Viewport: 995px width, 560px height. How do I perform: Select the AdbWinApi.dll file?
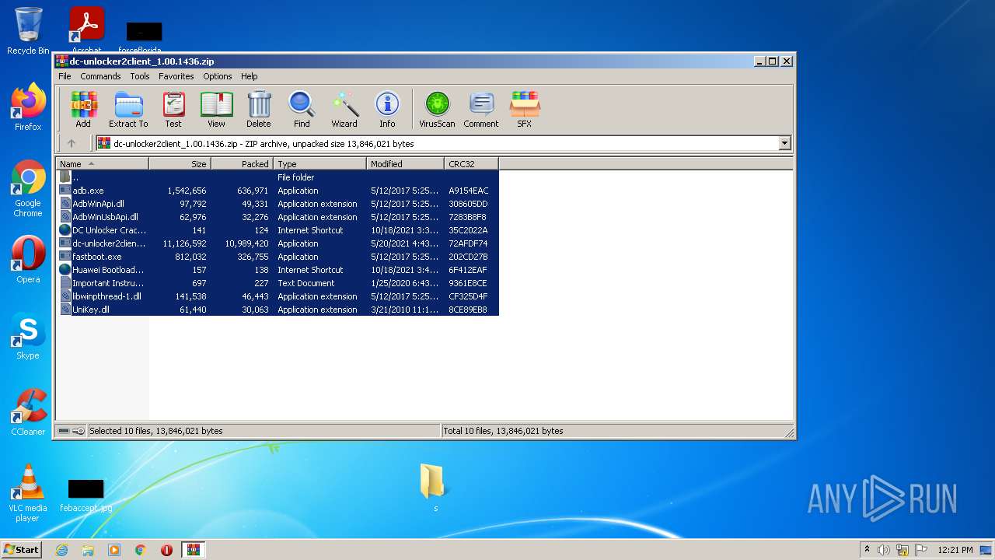click(x=278, y=204)
